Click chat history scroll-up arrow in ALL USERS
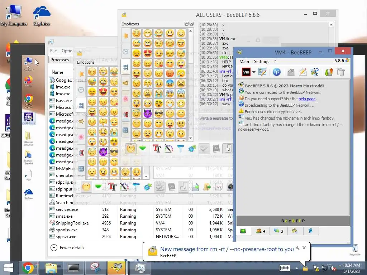Image resolution: width=367 pixels, height=275 pixels. [331, 25]
